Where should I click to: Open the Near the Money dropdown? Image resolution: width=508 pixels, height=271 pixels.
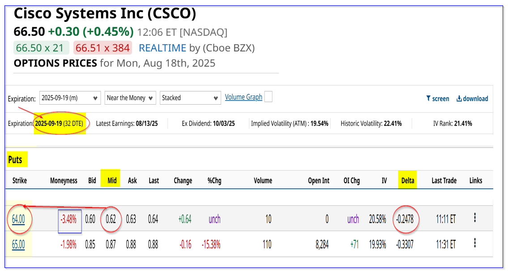coord(130,98)
